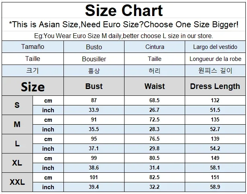Select the L size row label
Viewport: 247px width, 194px height.
17,143
